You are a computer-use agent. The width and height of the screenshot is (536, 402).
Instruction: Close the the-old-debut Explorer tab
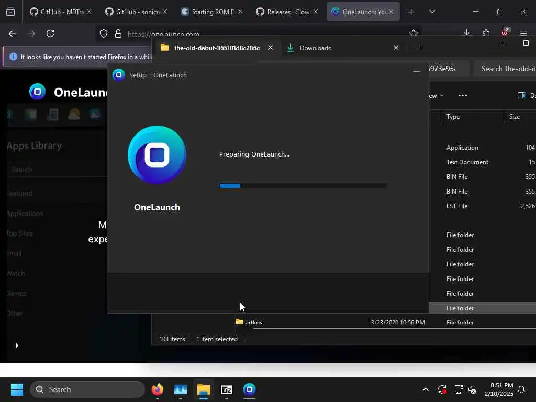pos(271,48)
